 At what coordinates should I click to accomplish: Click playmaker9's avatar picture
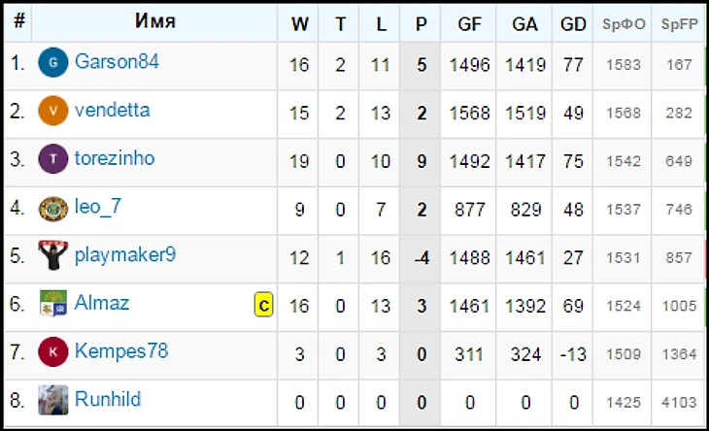[53, 255]
